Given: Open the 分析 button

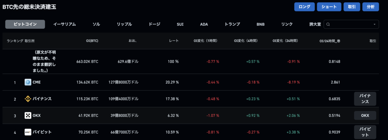Looking at the screenshot, I should tap(371, 7).
